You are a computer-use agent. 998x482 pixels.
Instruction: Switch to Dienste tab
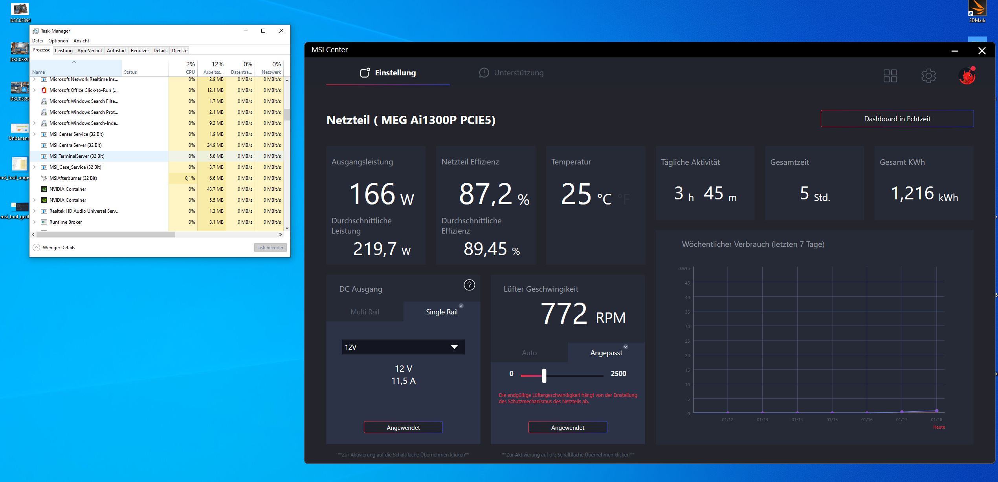(x=180, y=51)
